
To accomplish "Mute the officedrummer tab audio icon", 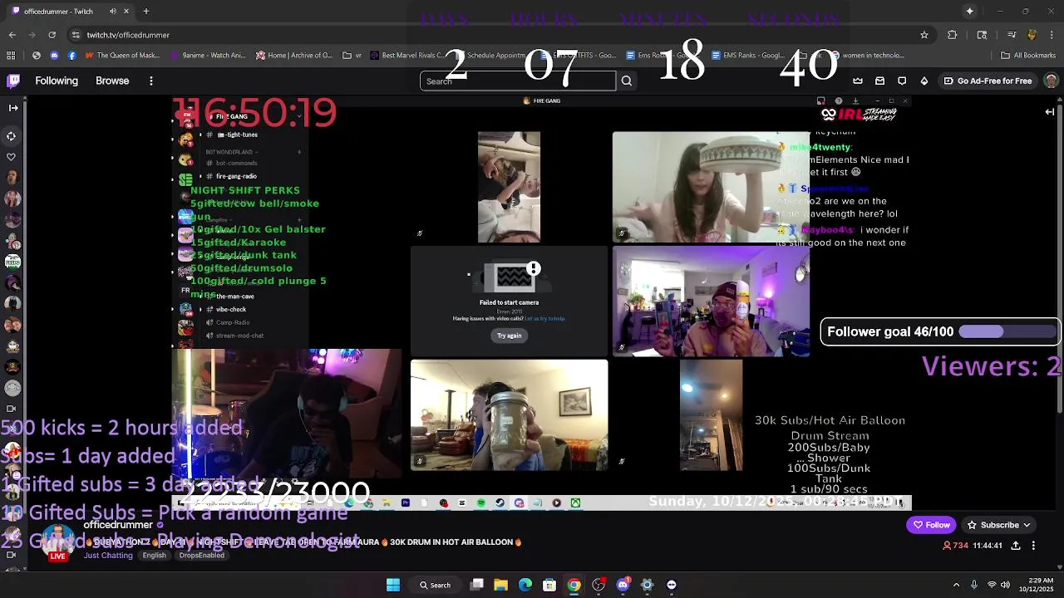I will coord(113,12).
